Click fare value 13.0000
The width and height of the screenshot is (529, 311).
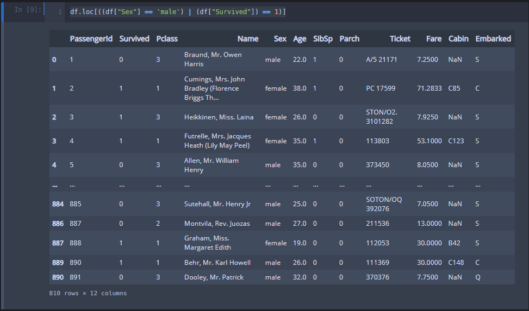pyautogui.click(x=429, y=224)
